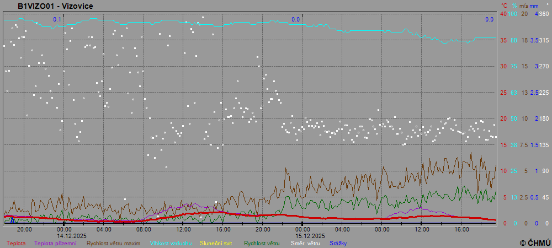This screenshot has height=248, width=552.
Task: Click the 270 wind direction axis value
Action: pyautogui.click(x=544, y=66)
